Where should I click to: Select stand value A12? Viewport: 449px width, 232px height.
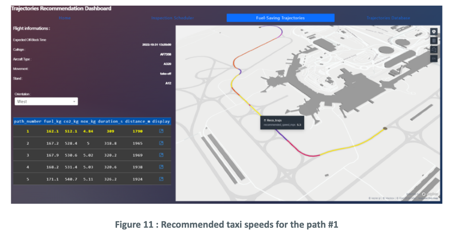tap(168, 83)
